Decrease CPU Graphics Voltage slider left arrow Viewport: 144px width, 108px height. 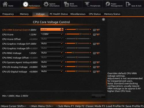(x=65, y=43)
